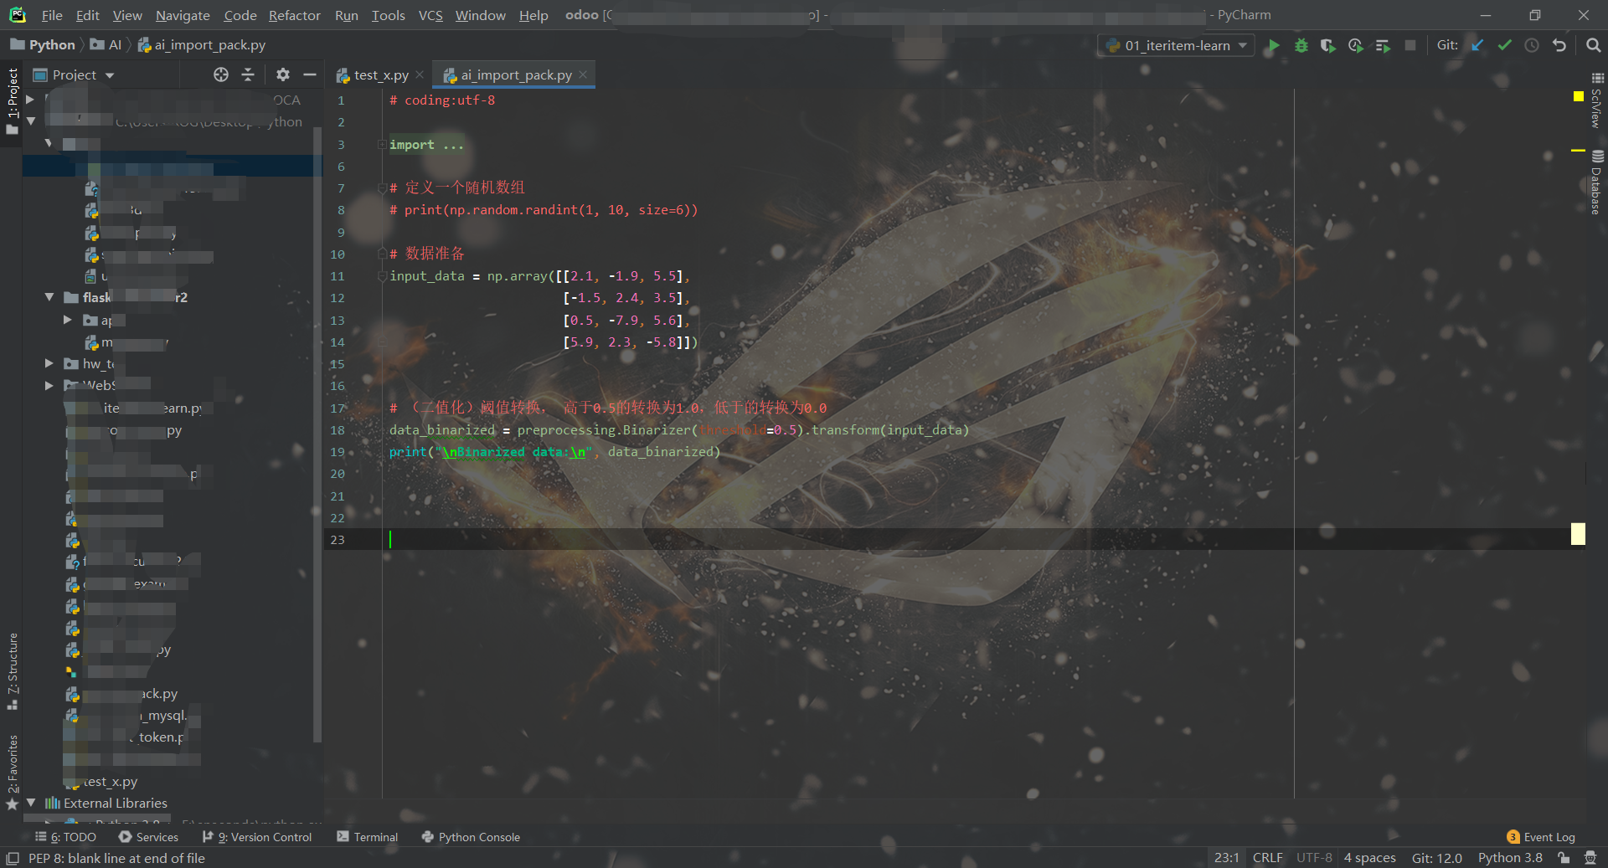Screen dimensions: 1608x868
Task: Toggle the 1: Project tool window
Action: pyautogui.click(x=12, y=100)
